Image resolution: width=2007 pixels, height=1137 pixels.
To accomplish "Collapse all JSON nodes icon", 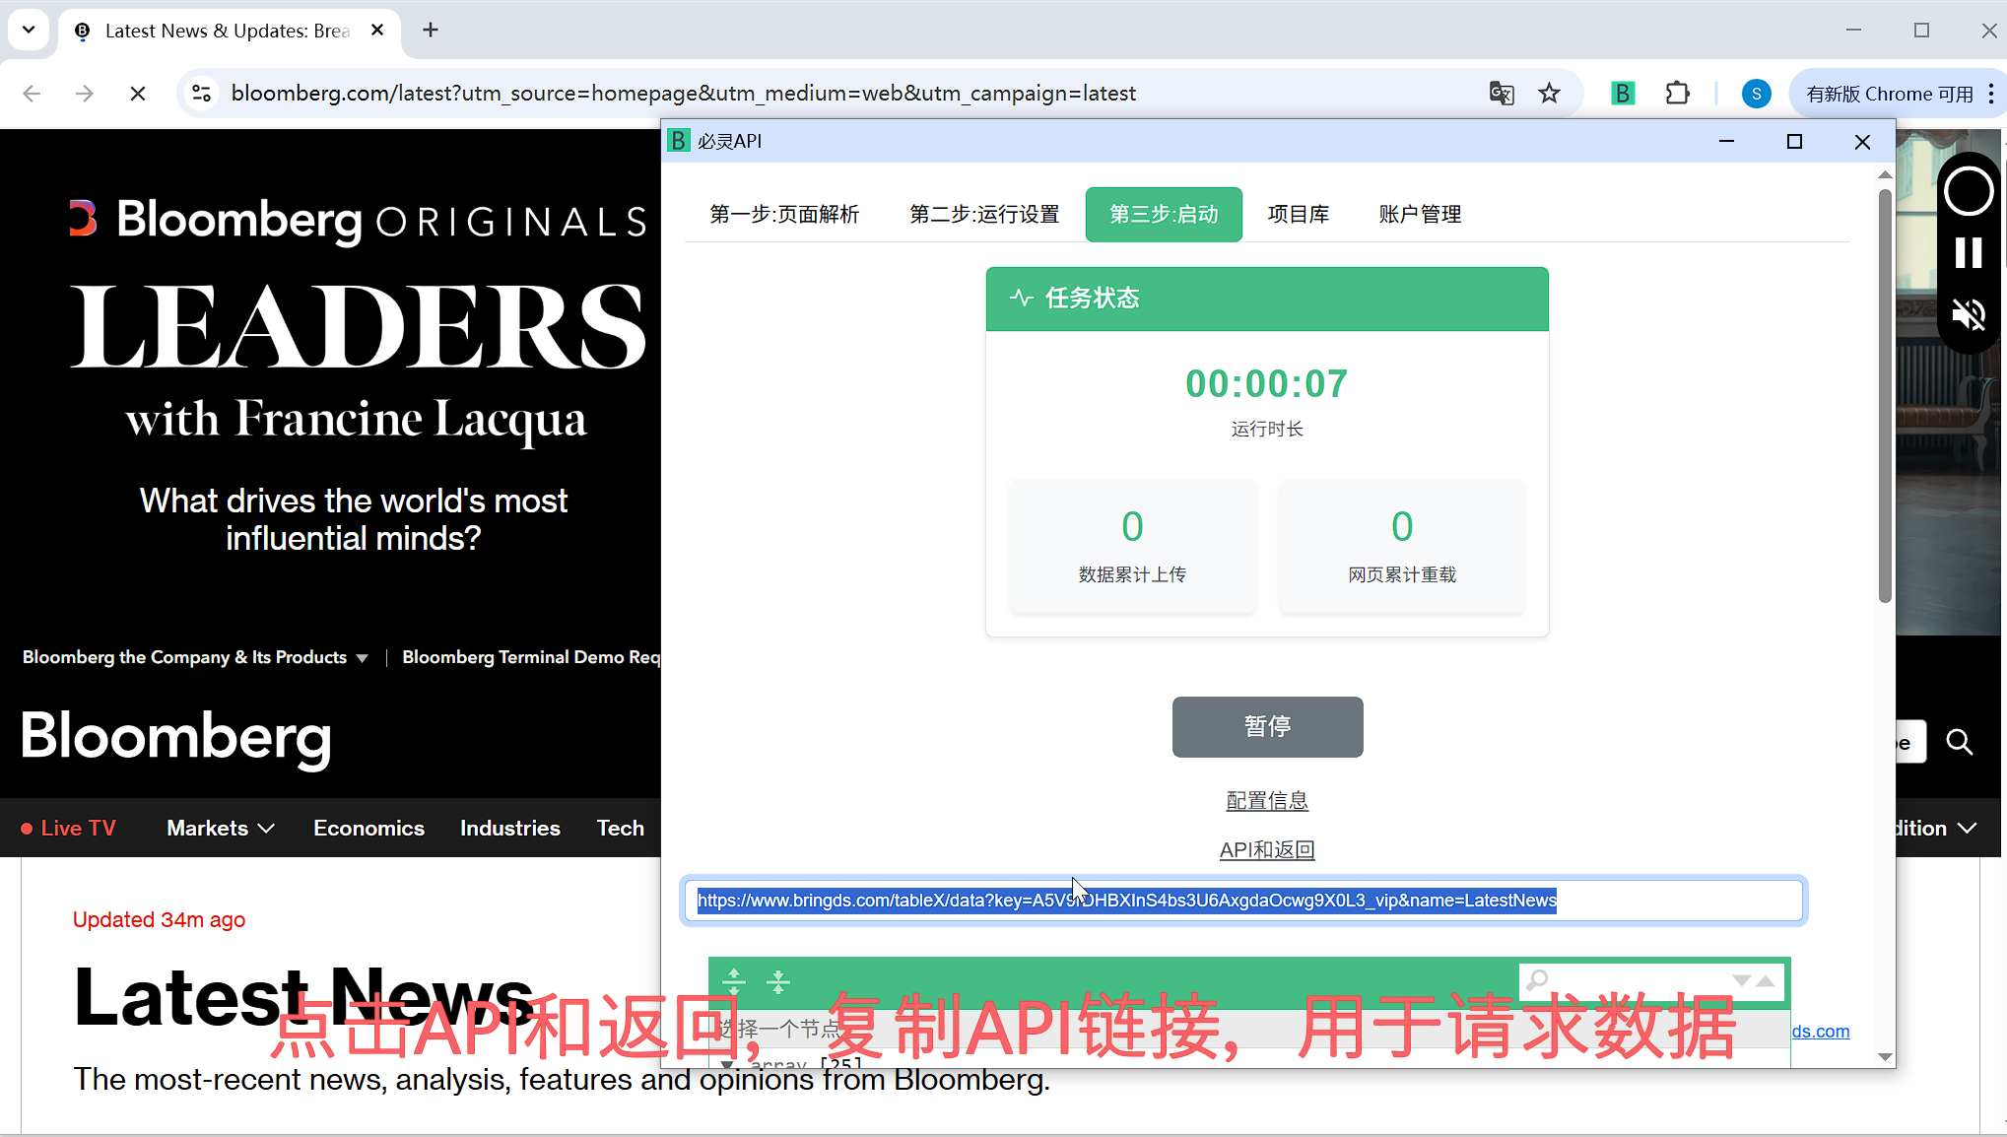I will [778, 981].
